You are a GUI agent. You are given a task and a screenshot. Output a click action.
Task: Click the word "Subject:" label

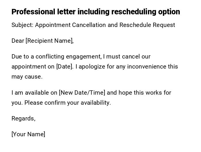click(x=22, y=25)
